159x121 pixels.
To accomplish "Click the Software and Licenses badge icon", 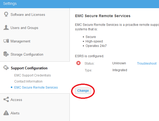I will point(6,14).
